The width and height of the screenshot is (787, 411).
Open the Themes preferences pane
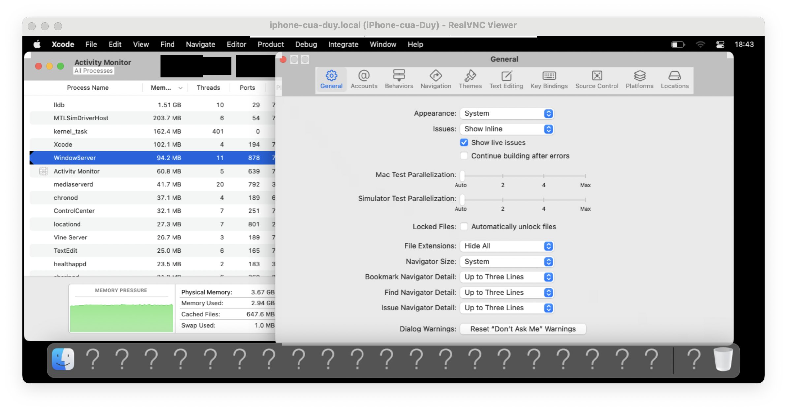470,79
